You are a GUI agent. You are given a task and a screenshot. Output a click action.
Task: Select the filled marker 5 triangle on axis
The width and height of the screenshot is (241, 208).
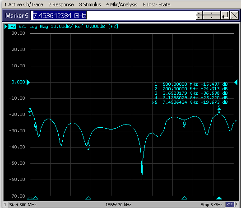219,198
